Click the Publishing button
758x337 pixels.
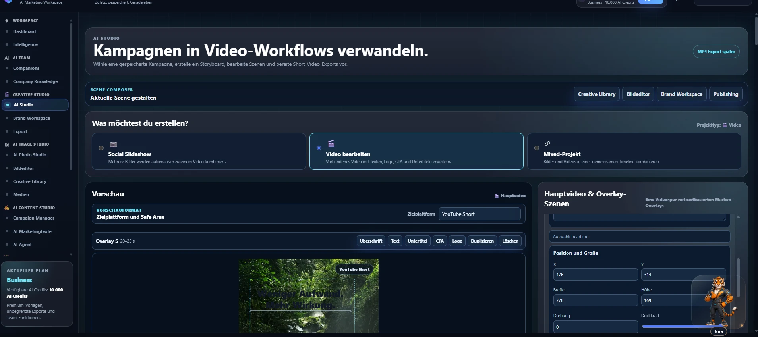point(725,94)
